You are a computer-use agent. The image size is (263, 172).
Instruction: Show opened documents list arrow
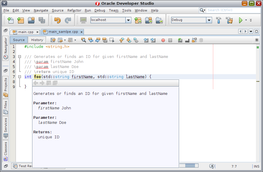[251, 31]
